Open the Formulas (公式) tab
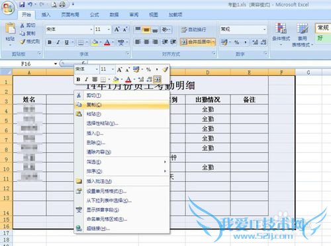Screen dimensions: 331x246 coord(95,15)
